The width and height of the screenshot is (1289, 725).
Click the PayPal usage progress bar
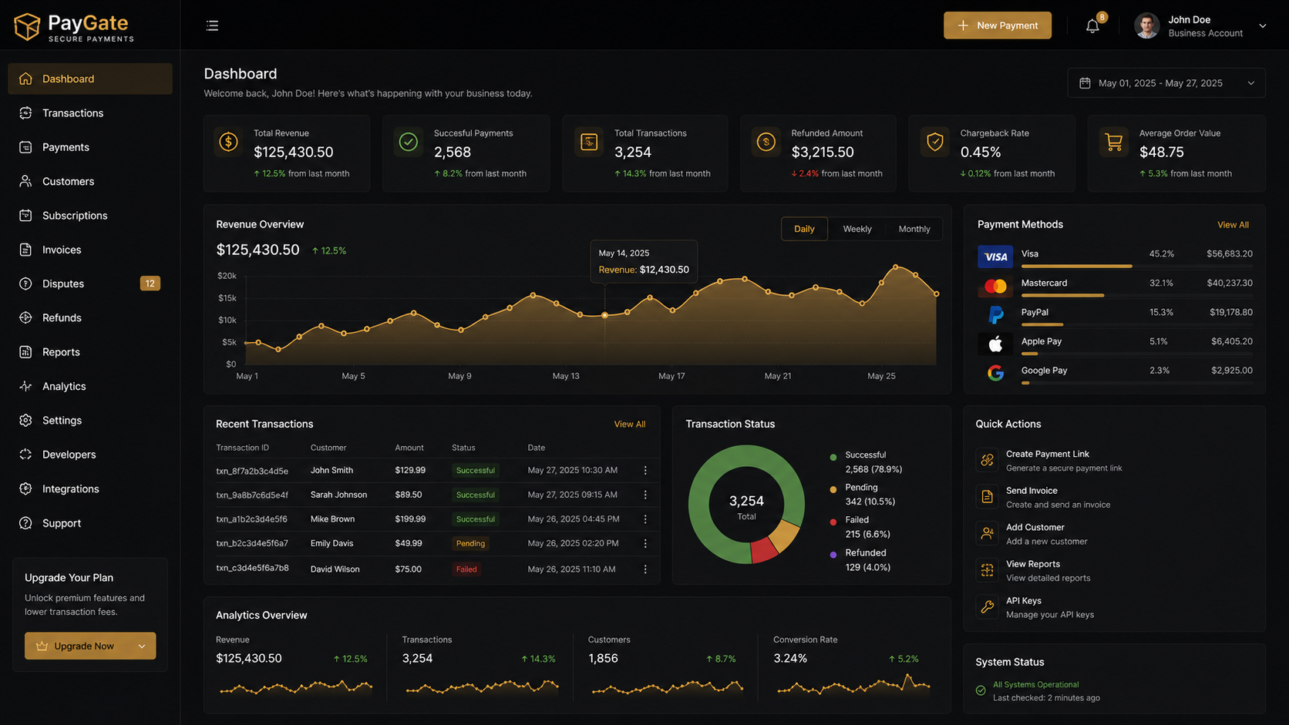coord(1136,324)
